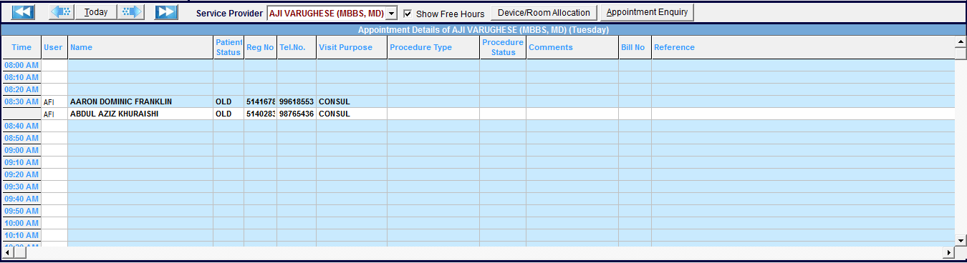
Task: Open the Service Provider dropdown arrow
Action: [392, 14]
